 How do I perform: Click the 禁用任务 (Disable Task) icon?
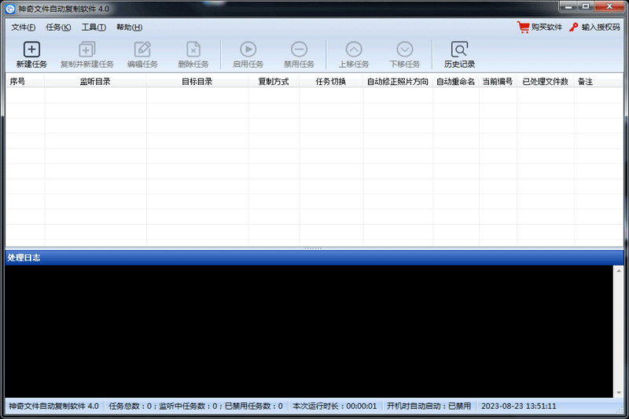[299, 50]
